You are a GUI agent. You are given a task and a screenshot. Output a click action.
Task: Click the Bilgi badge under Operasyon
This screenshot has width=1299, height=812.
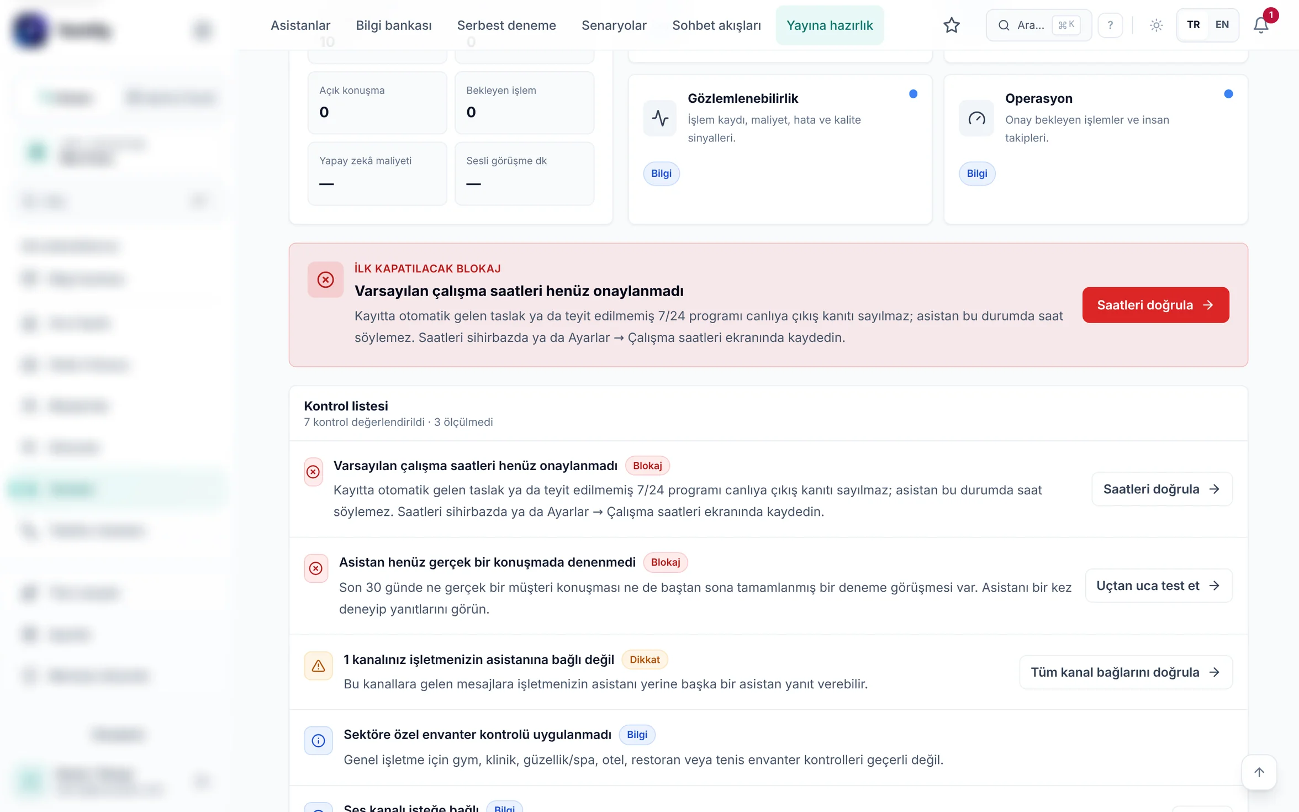[976, 173]
